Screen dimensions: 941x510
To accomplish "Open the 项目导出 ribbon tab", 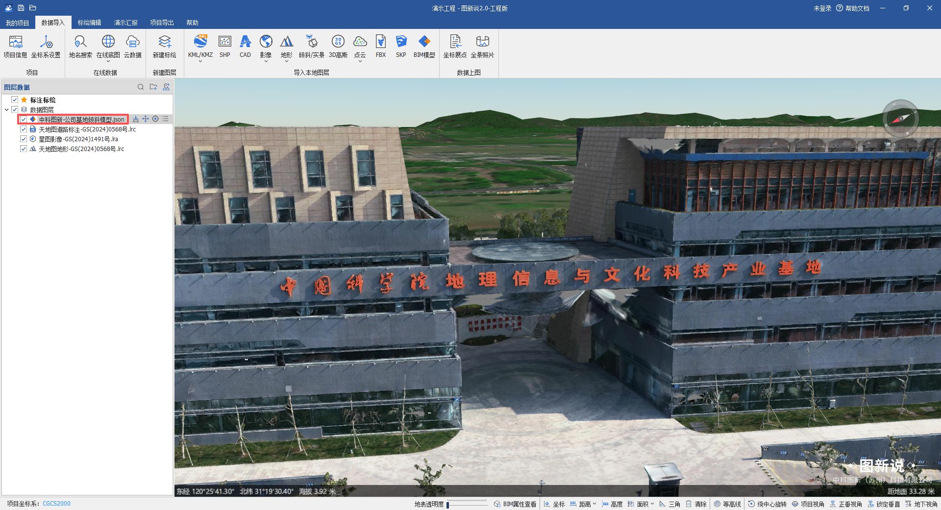I will pyautogui.click(x=162, y=23).
